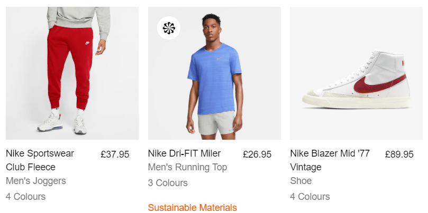This screenshot has height=213, width=428.
Task: Click the Shoe category label
Action: [301, 181]
